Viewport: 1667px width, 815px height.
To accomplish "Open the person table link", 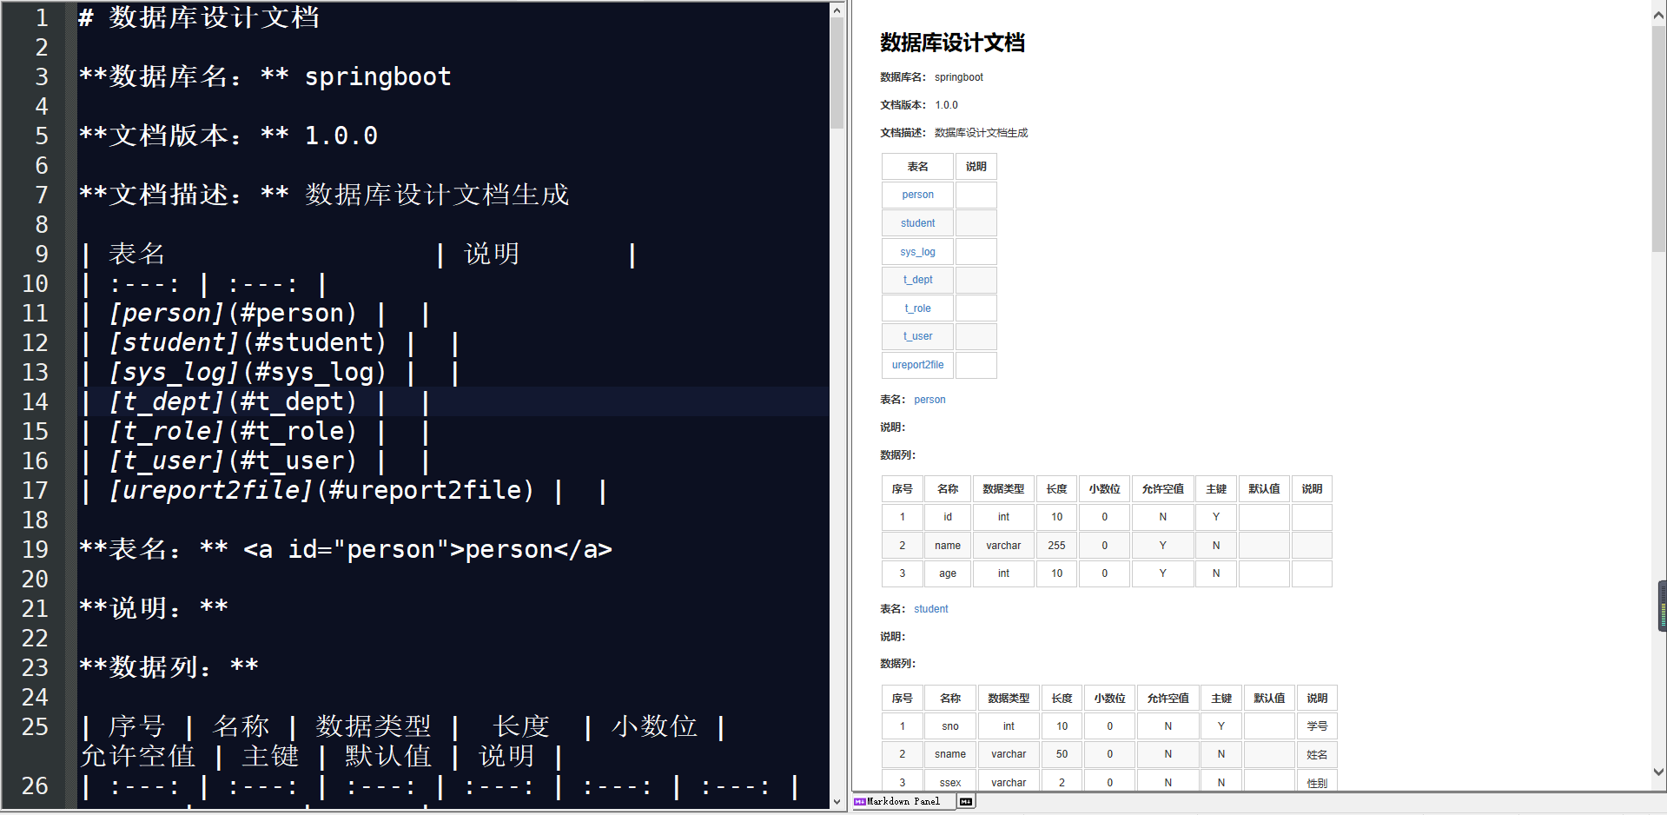I will 917,195.
